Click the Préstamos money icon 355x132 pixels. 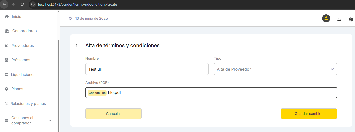(7, 60)
